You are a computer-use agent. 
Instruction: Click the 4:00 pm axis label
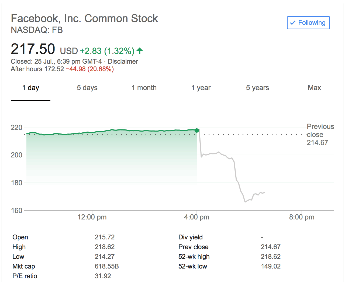point(197,217)
